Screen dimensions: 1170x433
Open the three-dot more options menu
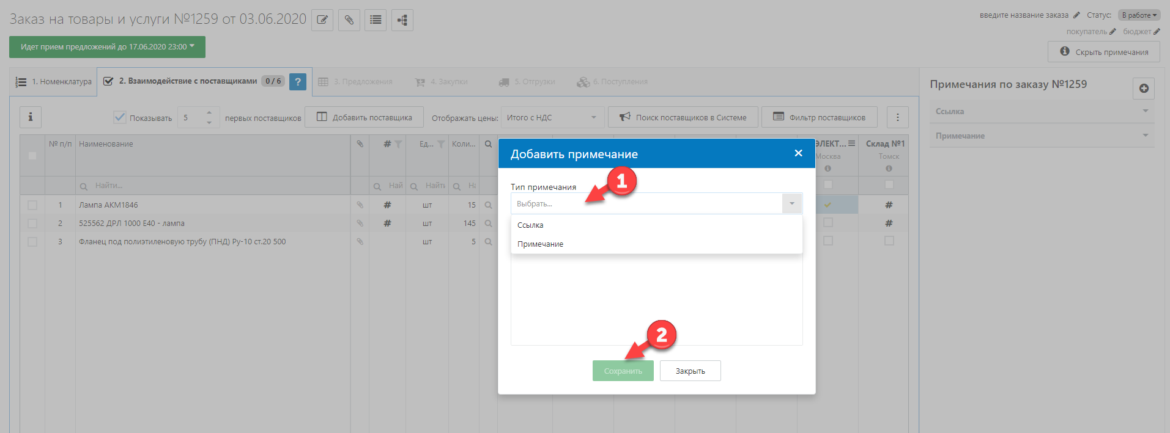pyautogui.click(x=897, y=117)
